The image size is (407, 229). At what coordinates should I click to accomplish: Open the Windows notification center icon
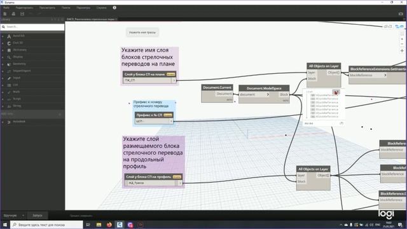(x=400, y=225)
